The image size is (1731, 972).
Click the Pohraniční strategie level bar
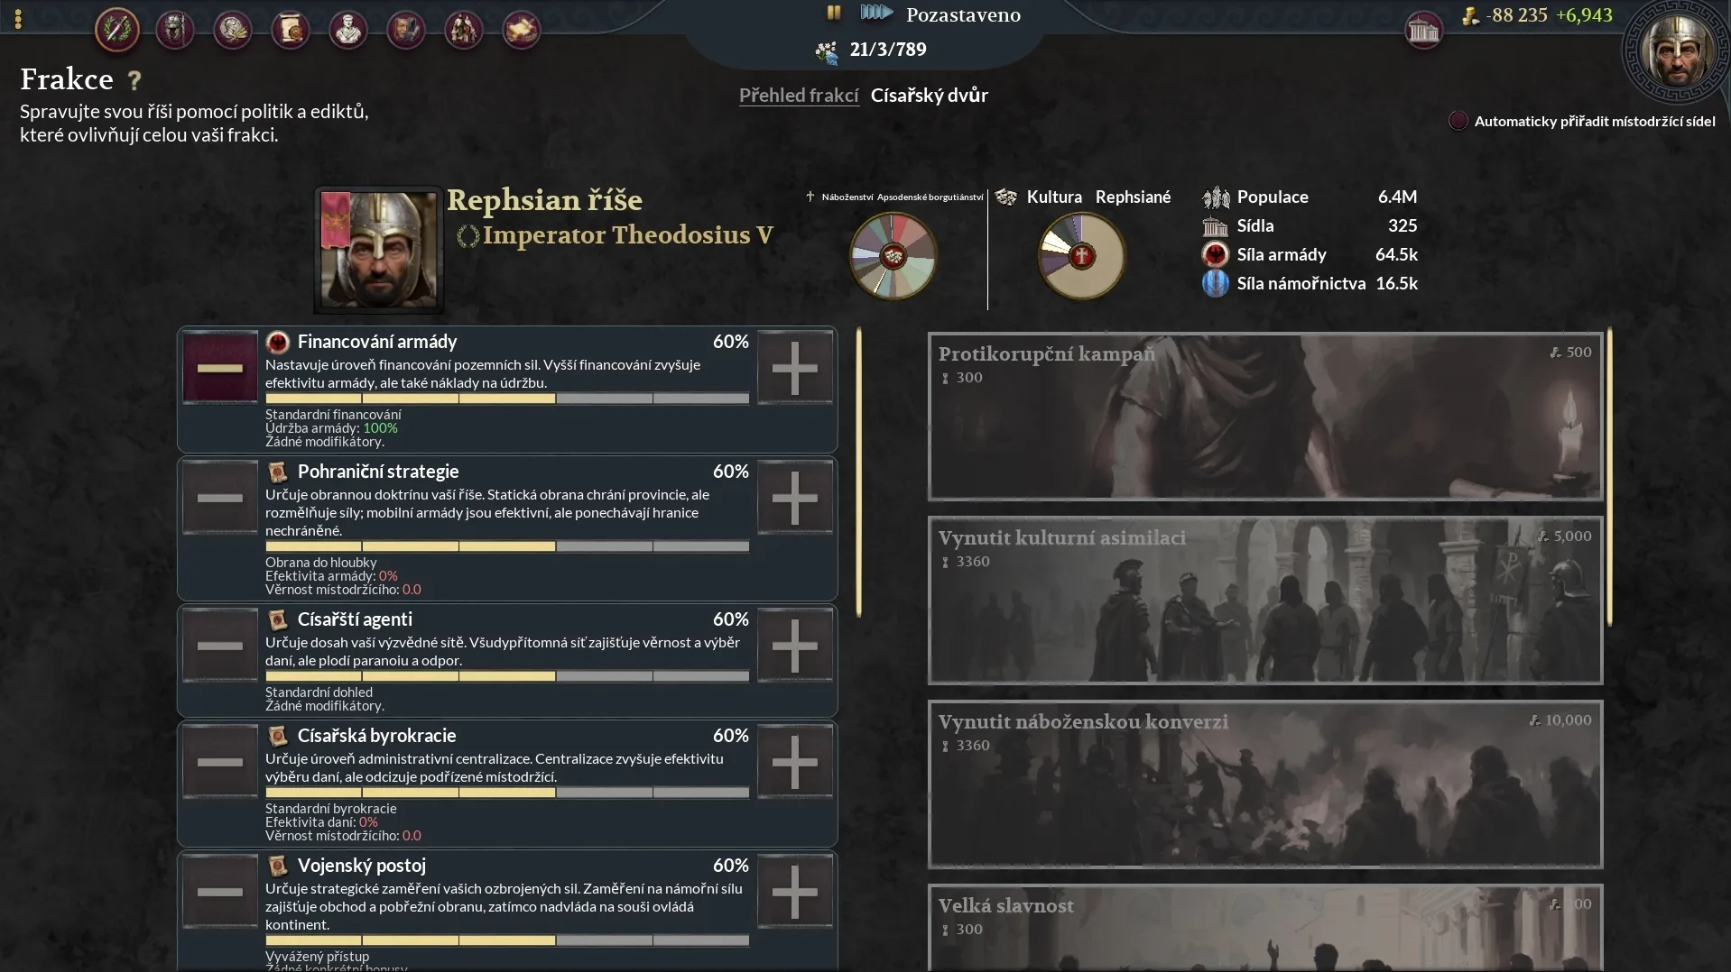pyautogui.click(x=507, y=546)
